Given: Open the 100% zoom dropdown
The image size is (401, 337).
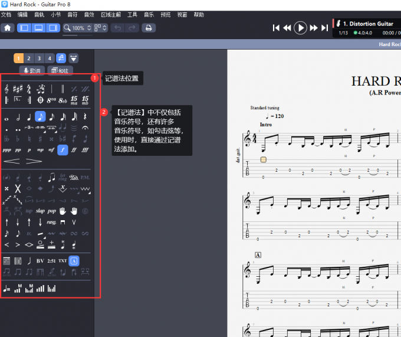Looking at the screenshot, I should [x=78, y=28].
